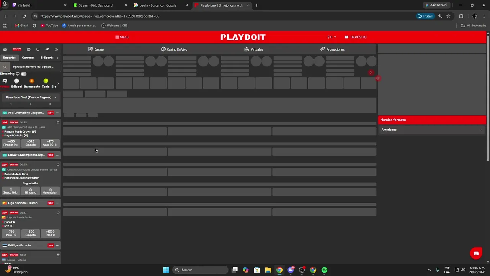Bet -750 on Paro FC
This screenshot has width=490, height=276.
pos(11,233)
